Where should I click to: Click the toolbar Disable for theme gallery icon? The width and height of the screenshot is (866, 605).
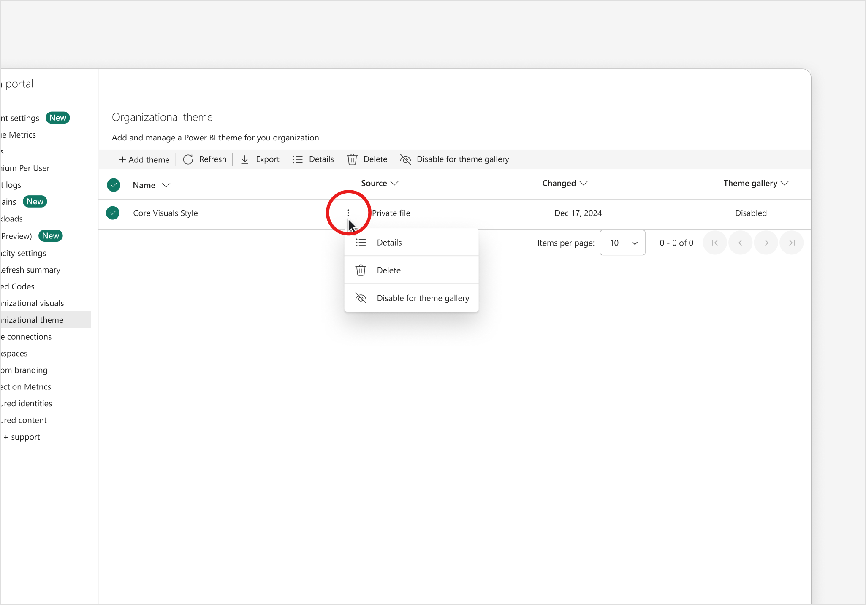pyautogui.click(x=405, y=159)
